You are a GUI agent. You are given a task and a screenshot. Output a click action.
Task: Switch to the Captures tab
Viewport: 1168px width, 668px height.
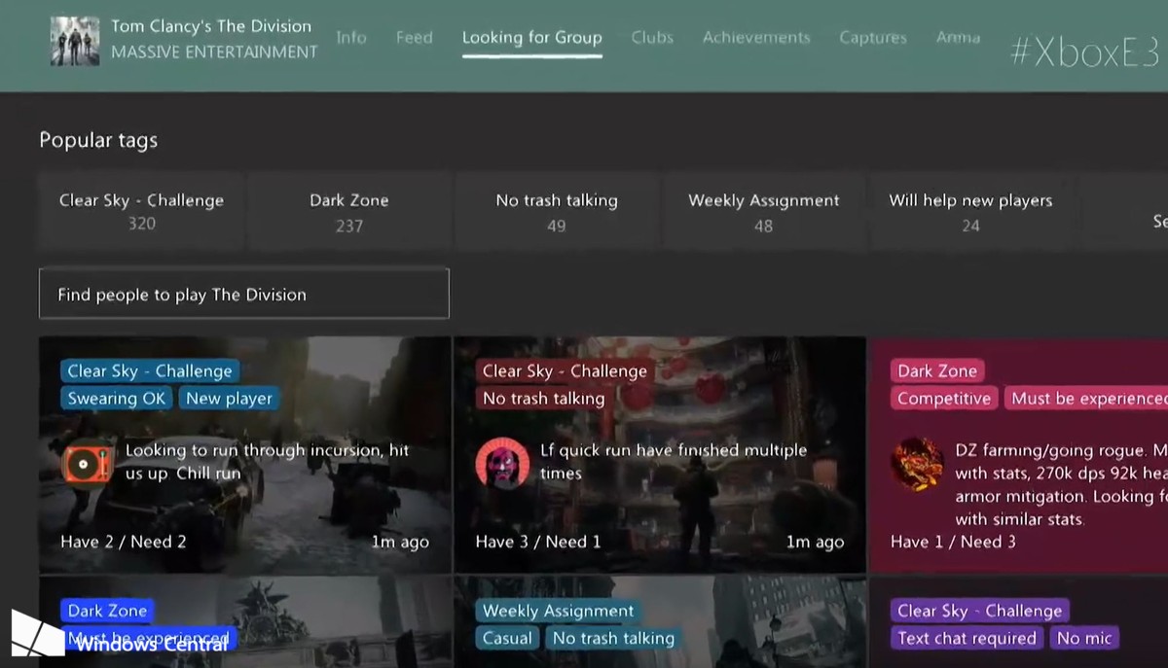point(873,38)
